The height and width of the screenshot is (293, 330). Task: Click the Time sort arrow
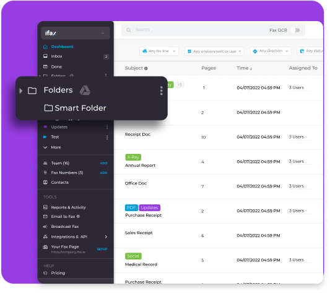(251, 68)
